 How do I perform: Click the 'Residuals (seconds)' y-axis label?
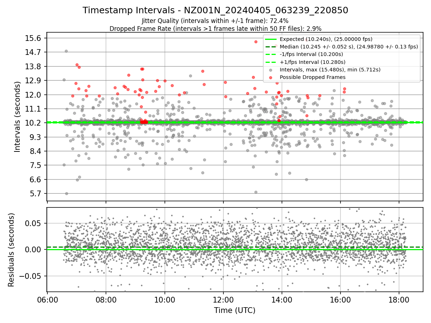pos(11,250)
